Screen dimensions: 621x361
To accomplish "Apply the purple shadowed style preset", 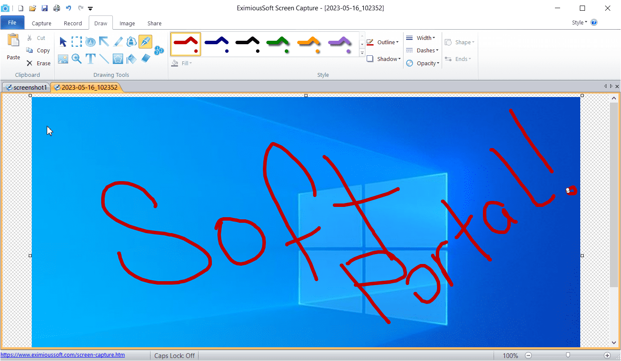I will pyautogui.click(x=340, y=44).
